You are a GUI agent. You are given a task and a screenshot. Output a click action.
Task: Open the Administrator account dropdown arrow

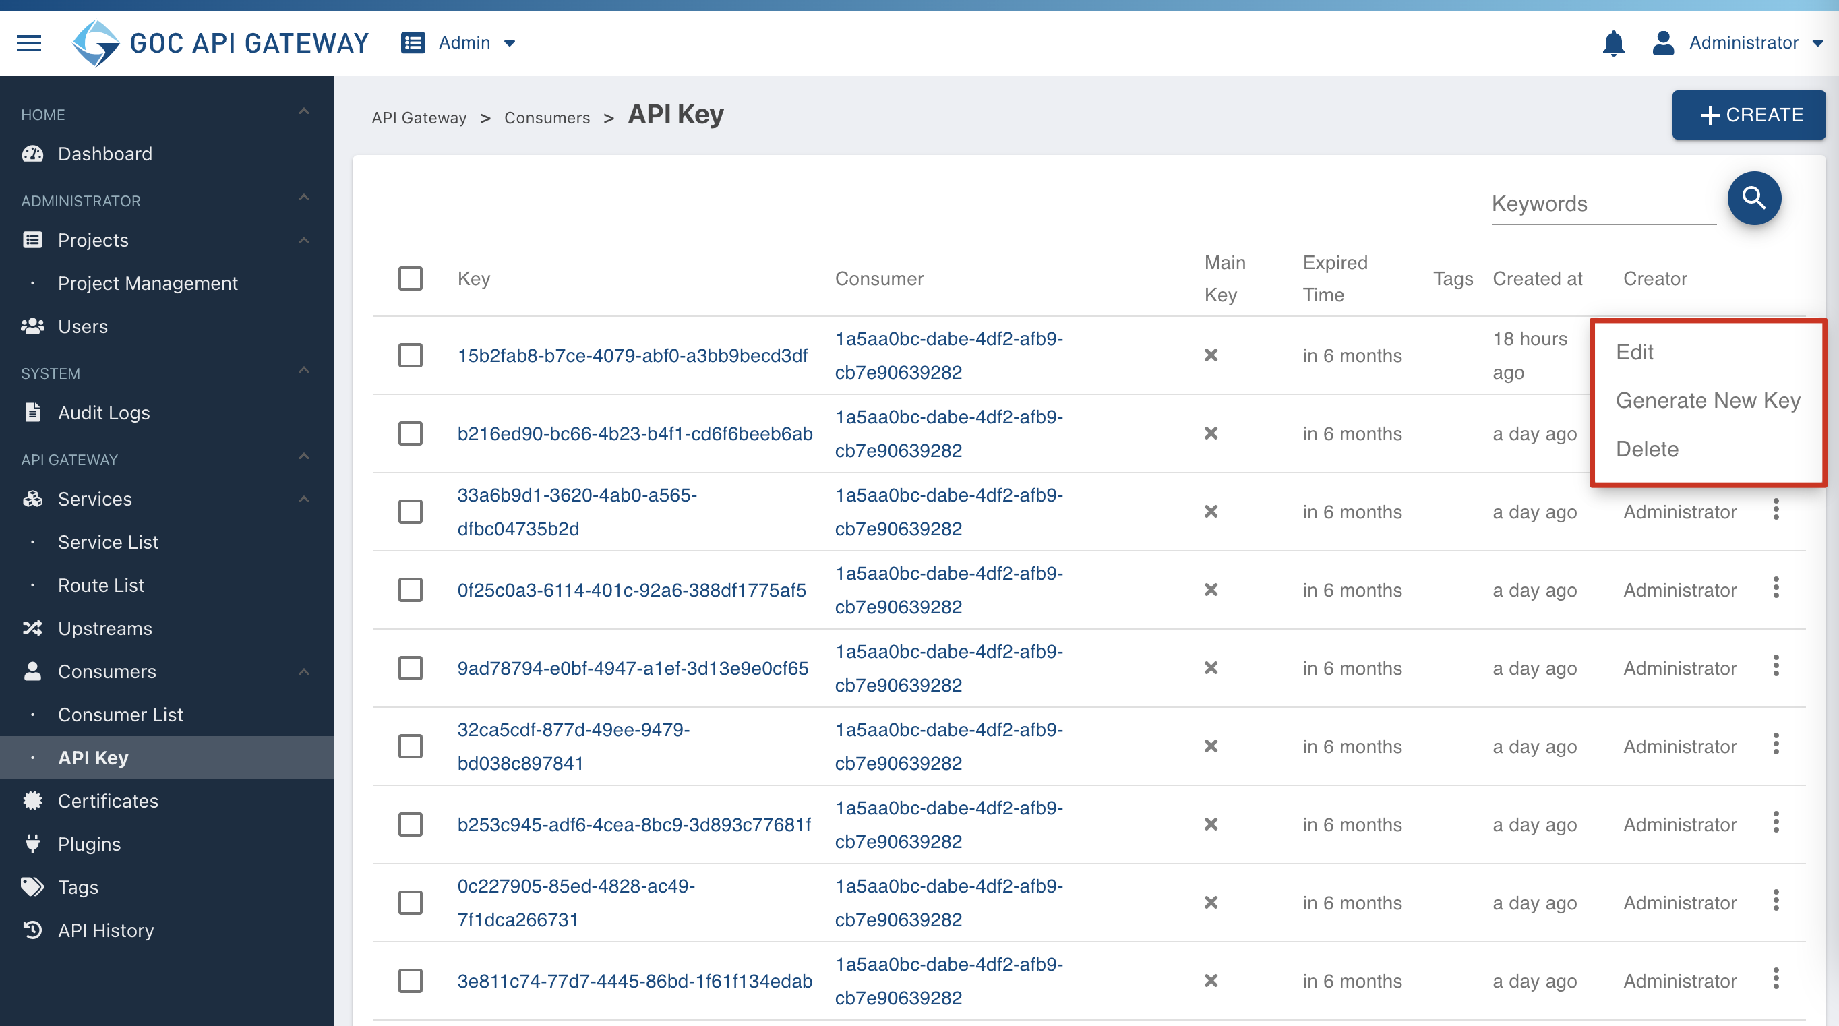[x=1817, y=44]
